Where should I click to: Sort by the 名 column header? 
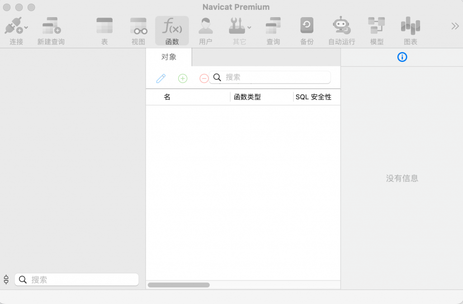pos(167,97)
